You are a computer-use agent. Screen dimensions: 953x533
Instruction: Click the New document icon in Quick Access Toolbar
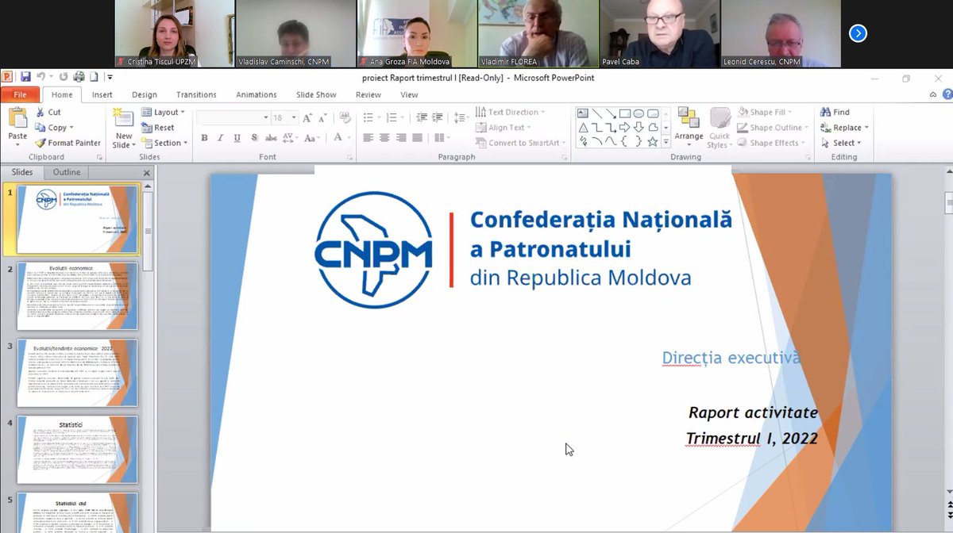coord(94,77)
